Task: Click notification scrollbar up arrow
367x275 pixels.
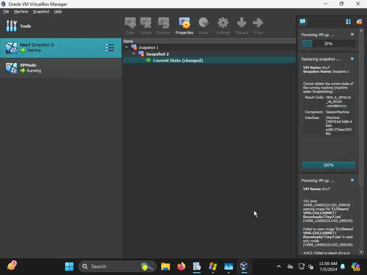Action: point(361,31)
